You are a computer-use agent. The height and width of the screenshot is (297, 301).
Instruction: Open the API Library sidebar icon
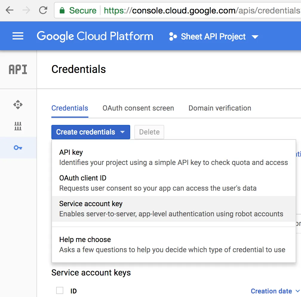[18, 126]
